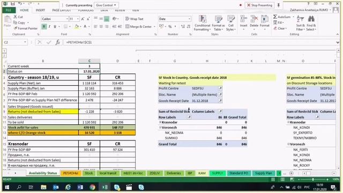The image size is (343, 193).
Task: Click the zoom slider in status bar
Action: (313, 180)
